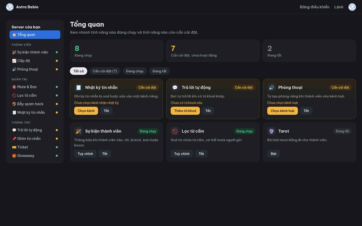Open Giveaway in the sidebar
Image resolution: width=362 pixels, height=226 pixels.
pyautogui.click(x=35, y=156)
